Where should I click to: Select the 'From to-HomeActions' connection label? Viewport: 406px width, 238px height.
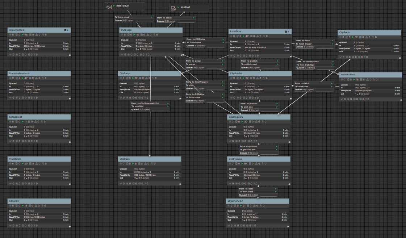(x=307, y=62)
